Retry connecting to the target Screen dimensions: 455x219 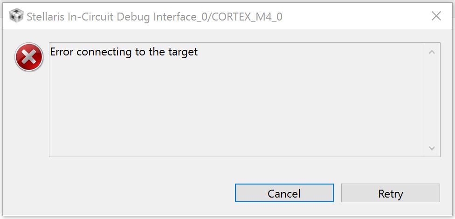[390, 193]
